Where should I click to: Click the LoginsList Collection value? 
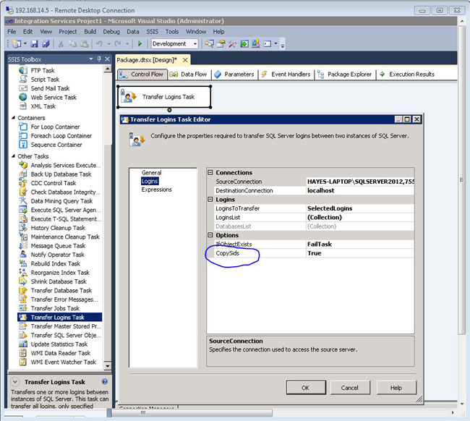coord(360,218)
